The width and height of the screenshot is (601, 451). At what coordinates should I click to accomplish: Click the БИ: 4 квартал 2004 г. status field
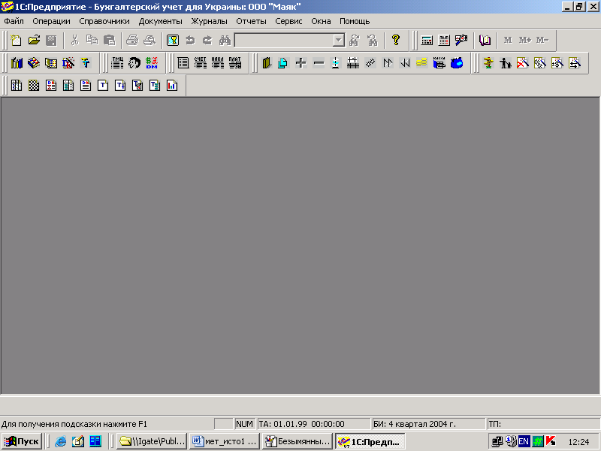pyautogui.click(x=428, y=424)
